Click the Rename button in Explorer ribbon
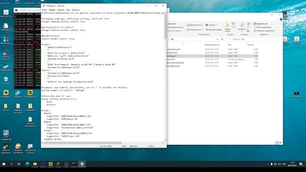306x172 pixels. [x=214, y=30]
